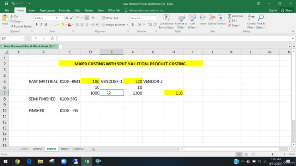Apply accounting dollar format
Screen dimensions: 296x166
133,24
